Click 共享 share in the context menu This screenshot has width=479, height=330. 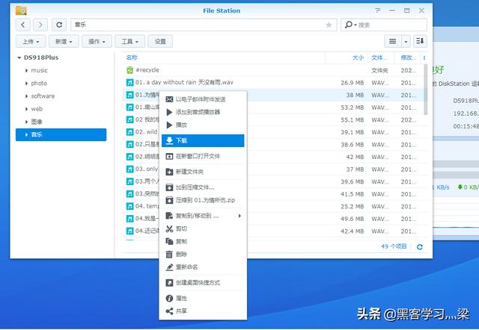pyautogui.click(x=203, y=311)
